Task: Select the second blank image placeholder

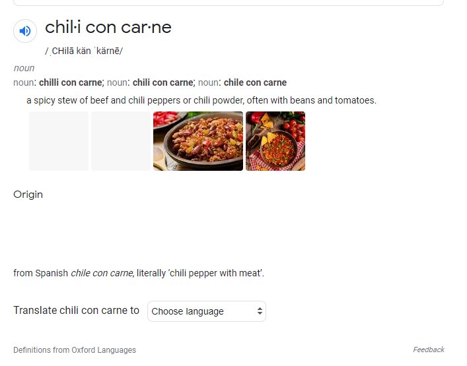Action: click(121, 141)
